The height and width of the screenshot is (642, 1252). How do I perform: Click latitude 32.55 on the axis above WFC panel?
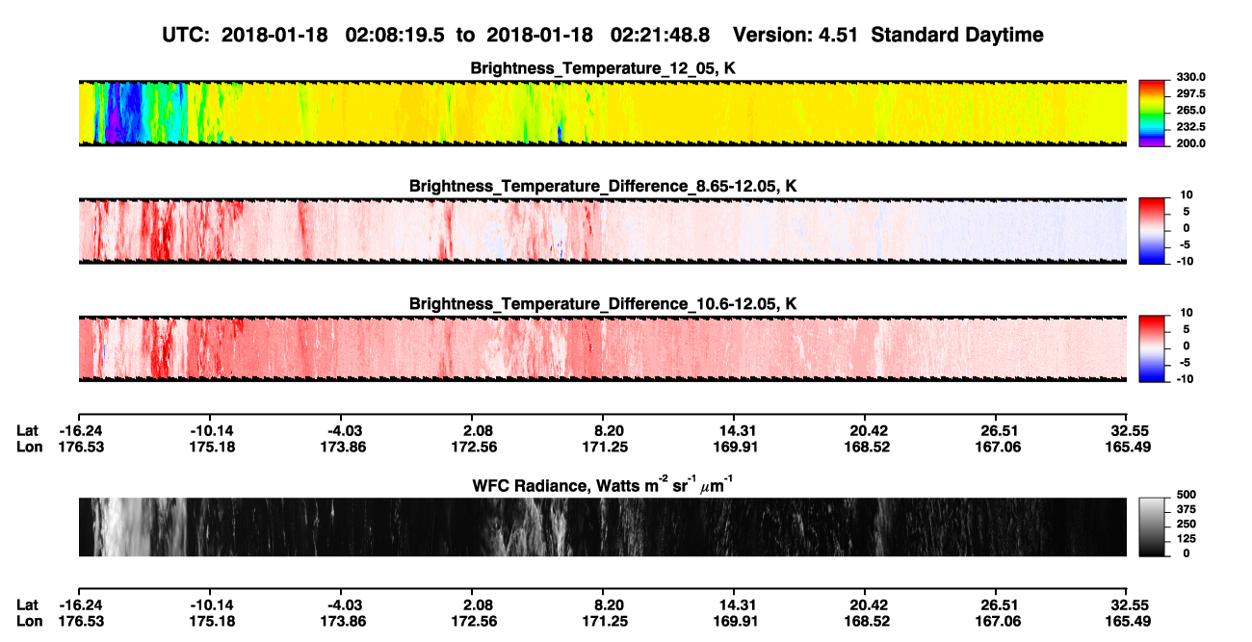1127,431
